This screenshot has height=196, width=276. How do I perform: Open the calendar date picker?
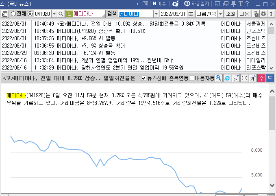[191, 14]
